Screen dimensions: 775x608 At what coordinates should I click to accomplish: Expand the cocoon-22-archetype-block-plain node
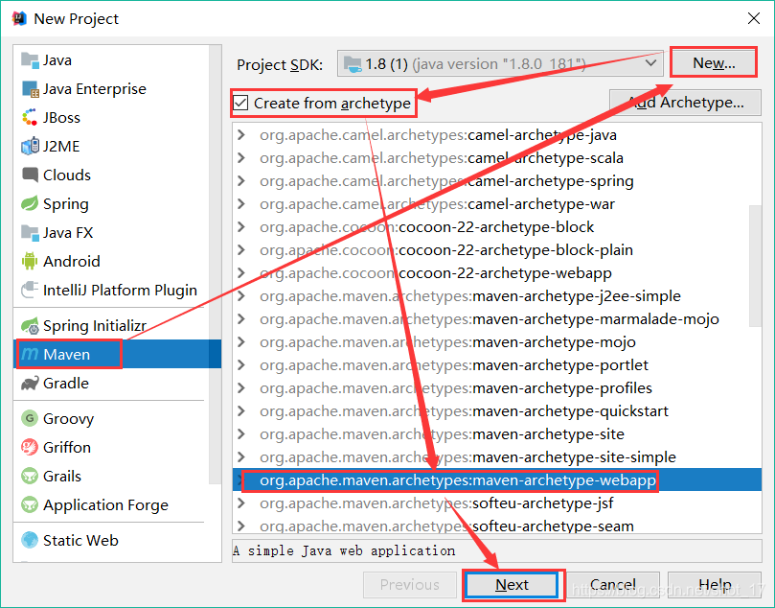(241, 250)
